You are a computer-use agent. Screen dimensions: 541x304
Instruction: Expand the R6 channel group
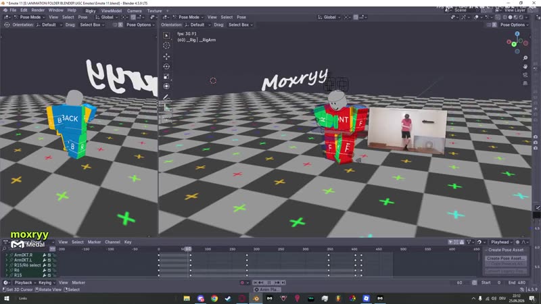click(x=7, y=270)
